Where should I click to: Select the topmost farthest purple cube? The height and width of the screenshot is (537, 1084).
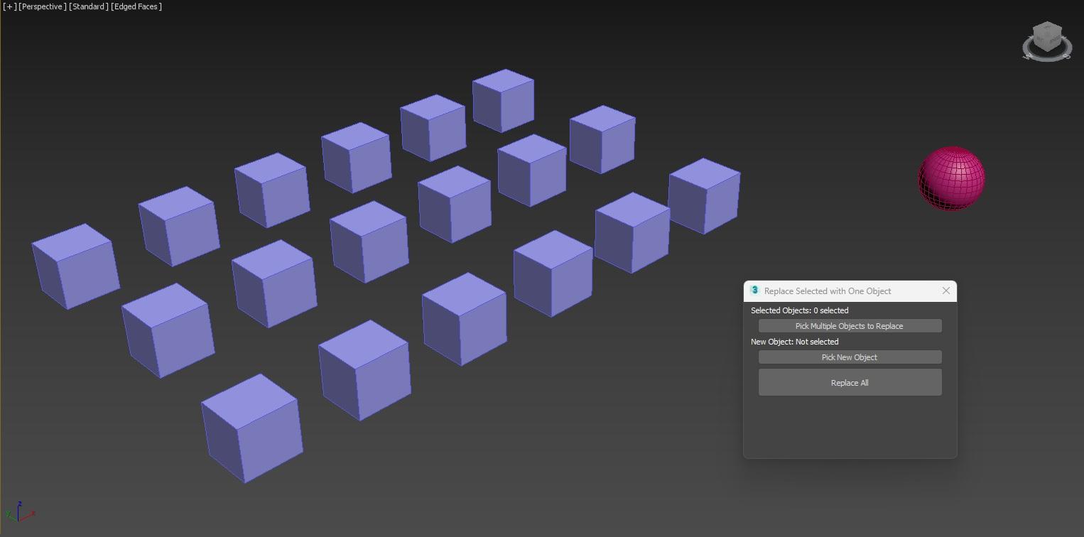click(x=503, y=101)
